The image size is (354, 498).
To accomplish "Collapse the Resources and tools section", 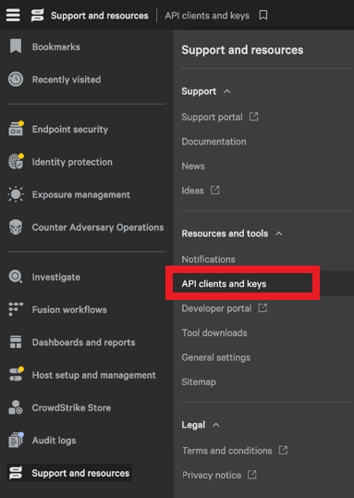I will 279,234.
